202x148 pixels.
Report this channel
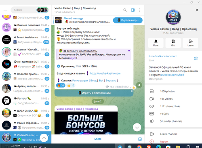pyautogui.click(x=173, y=142)
